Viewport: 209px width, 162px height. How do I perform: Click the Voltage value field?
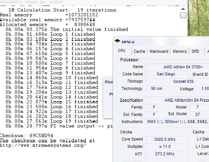pos(202,89)
